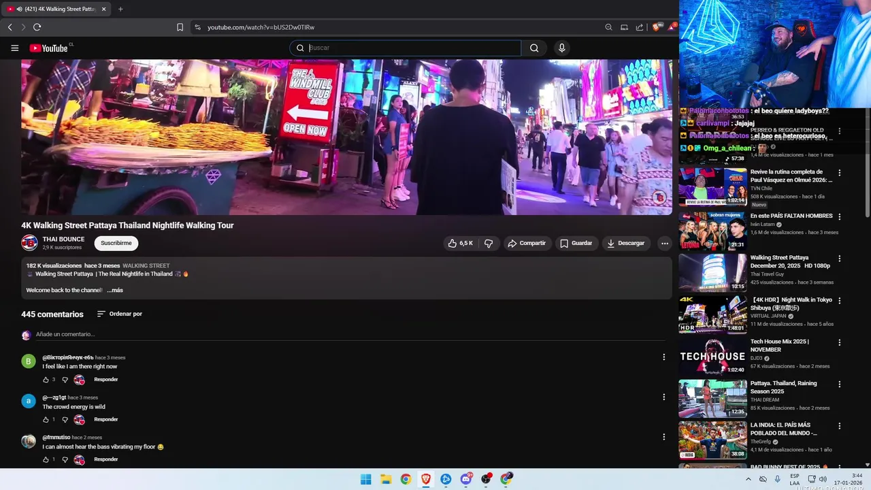Image resolution: width=871 pixels, height=490 pixels.
Task: Open the @fmmutiso commenter avatar
Action: 29,441
